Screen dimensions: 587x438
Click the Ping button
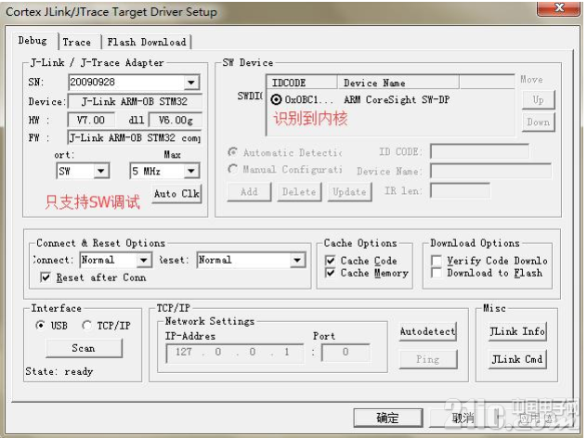[x=428, y=359]
